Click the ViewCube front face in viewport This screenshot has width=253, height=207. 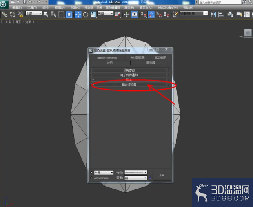[248, 33]
